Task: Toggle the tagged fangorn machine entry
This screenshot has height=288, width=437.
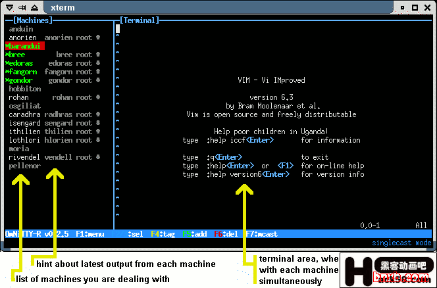Action: point(22,72)
